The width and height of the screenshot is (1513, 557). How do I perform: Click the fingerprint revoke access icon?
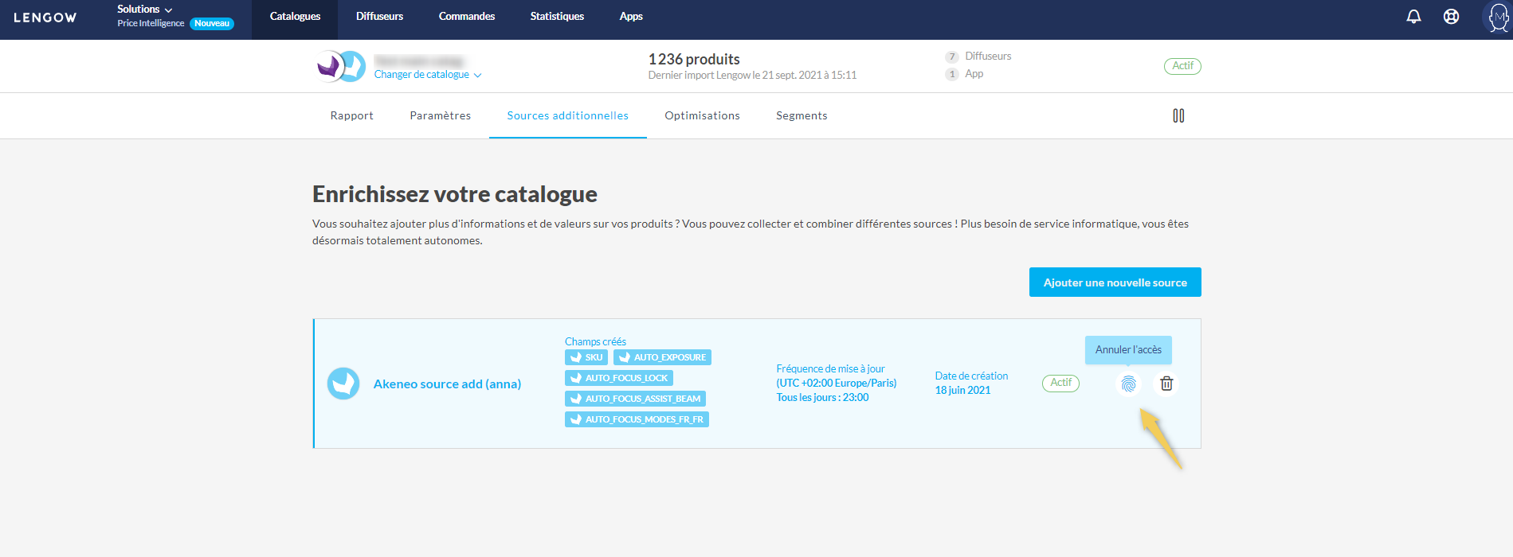pyautogui.click(x=1128, y=384)
